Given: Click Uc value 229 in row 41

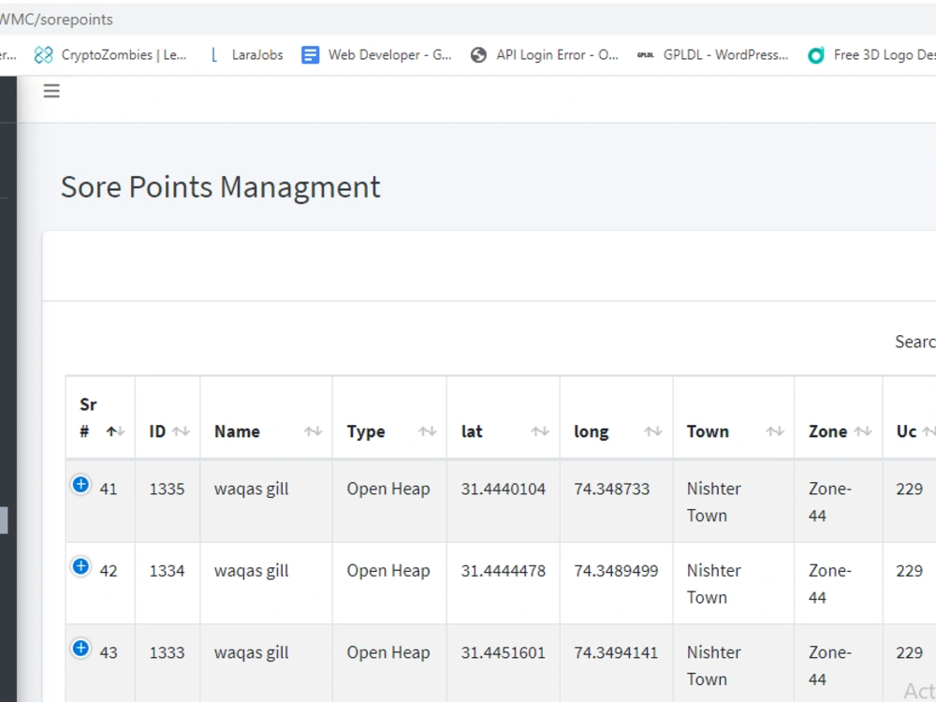Looking at the screenshot, I should tap(909, 489).
